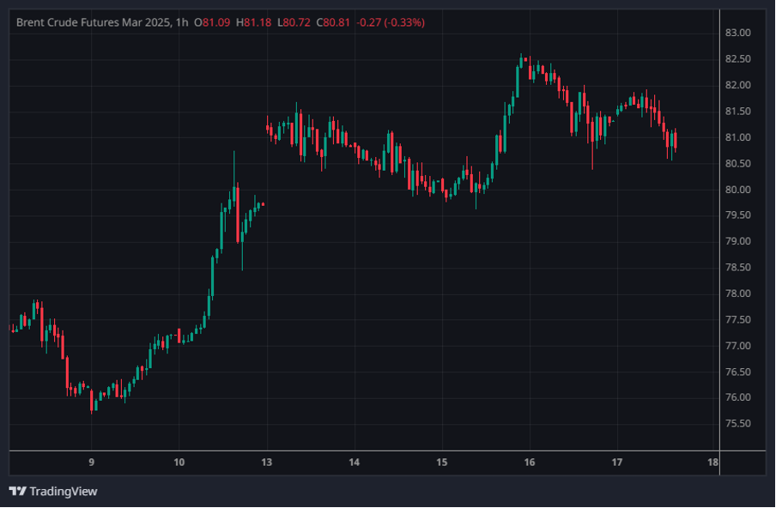Click the close value C80.81
776x508 pixels.
click(x=334, y=22)
